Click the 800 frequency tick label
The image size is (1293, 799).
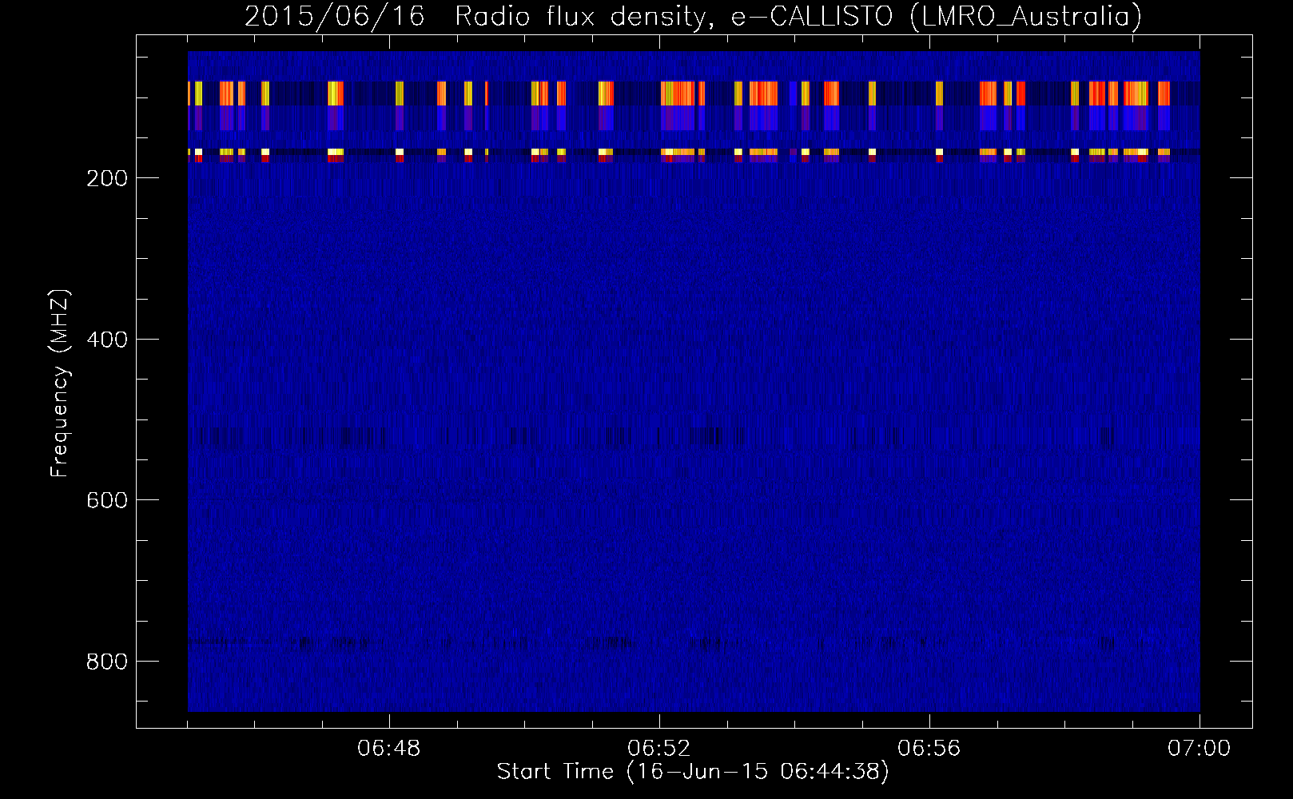tap(107, 662)
